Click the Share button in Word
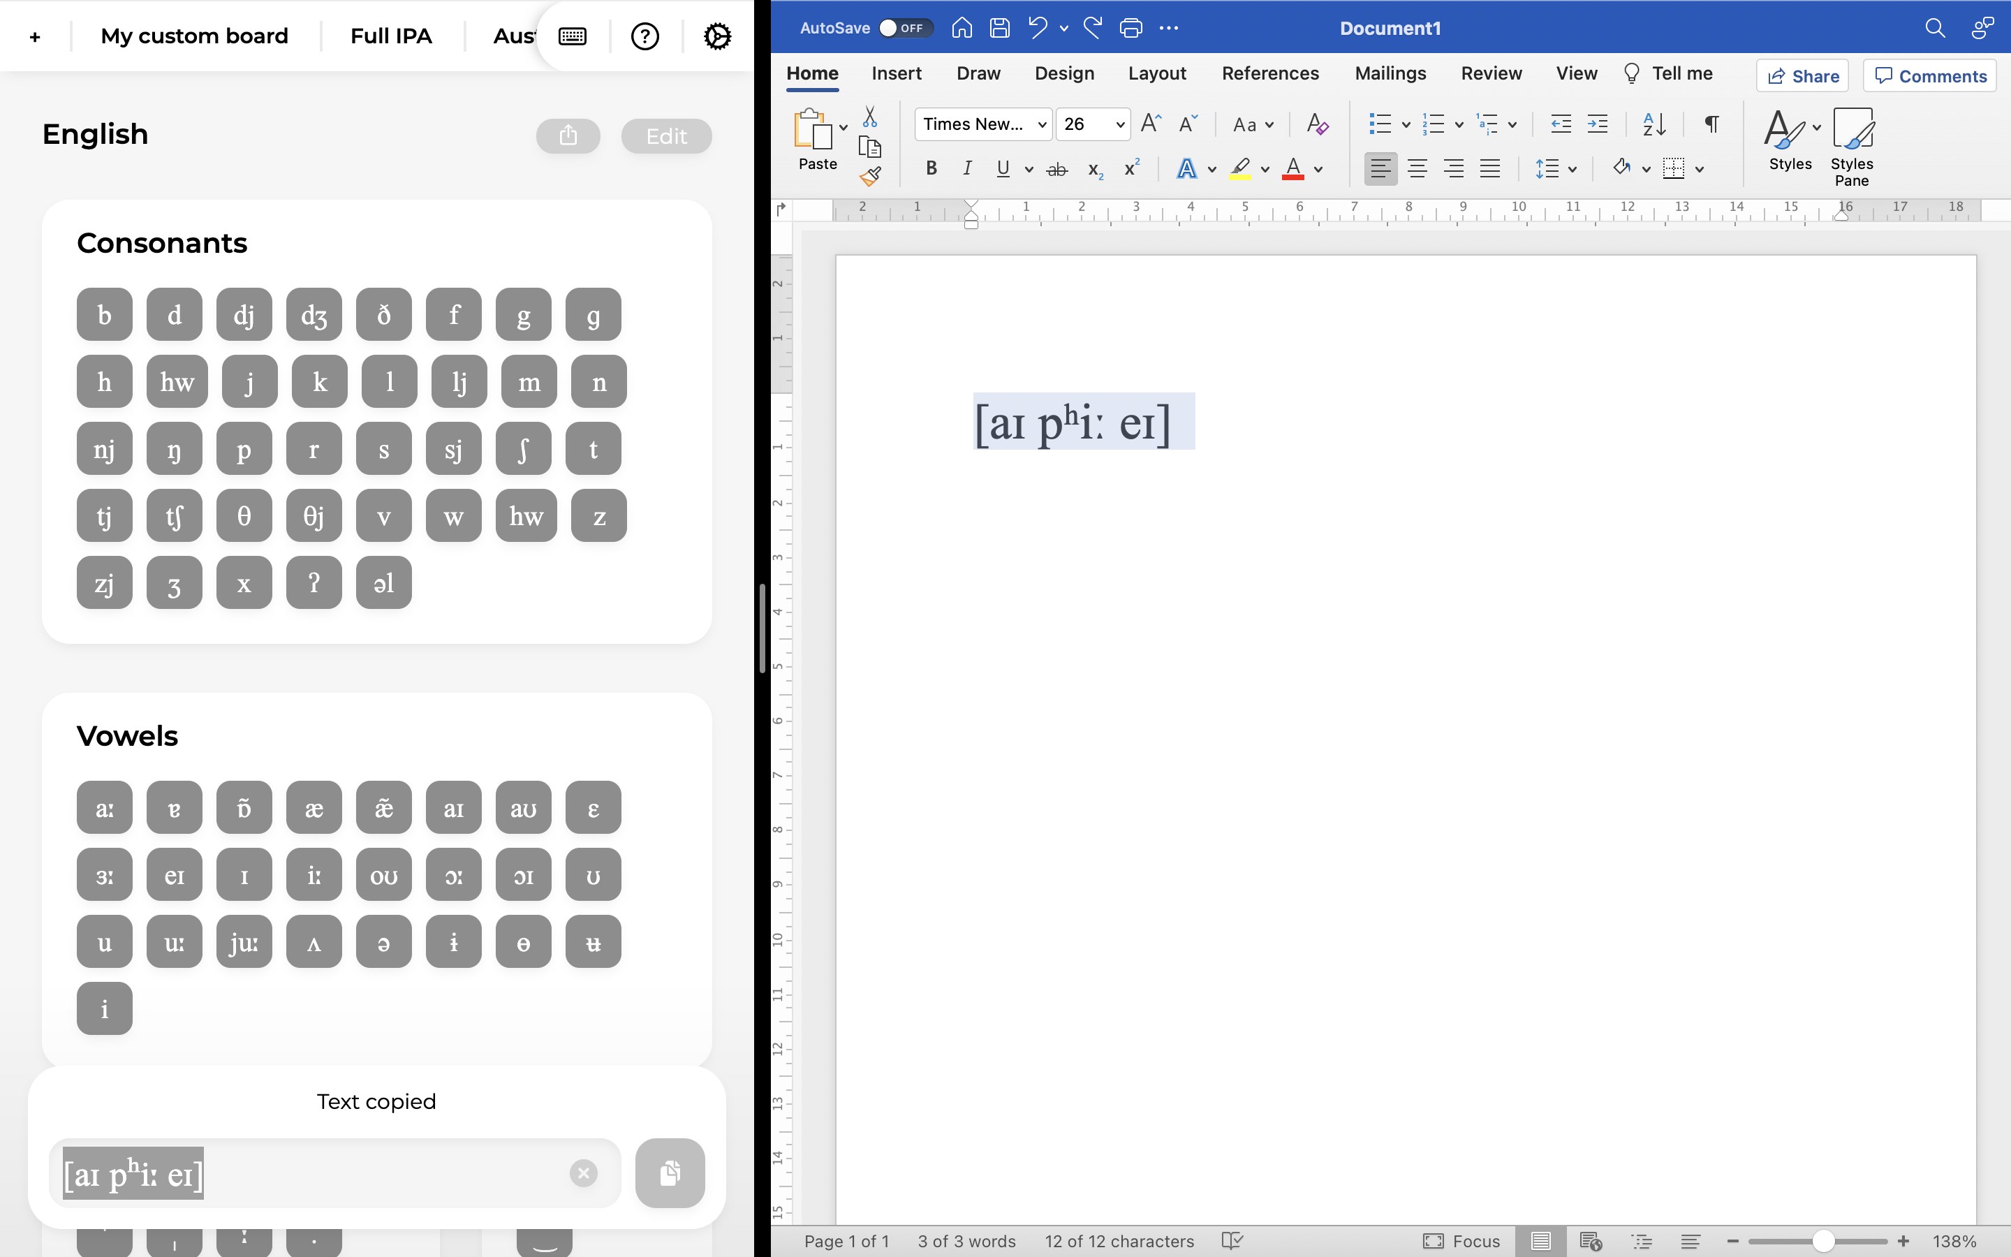 pyautogui.click(x=1802, y=75)
